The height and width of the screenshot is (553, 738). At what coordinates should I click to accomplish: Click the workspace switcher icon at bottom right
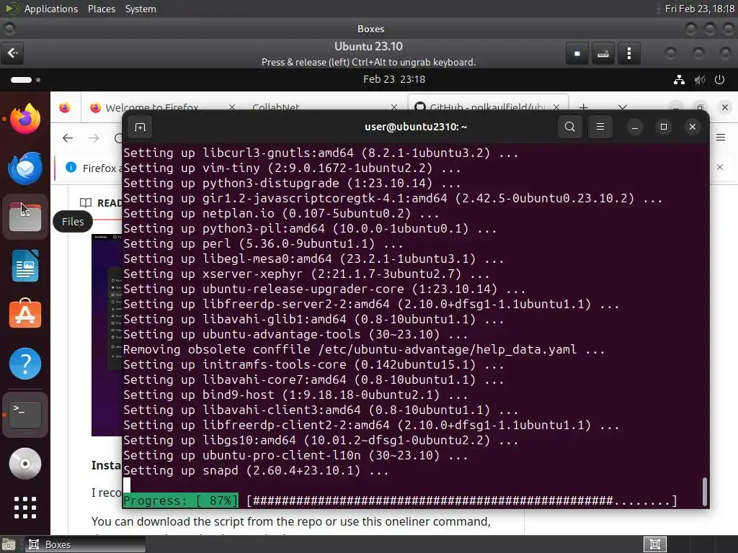pos(655,544)
